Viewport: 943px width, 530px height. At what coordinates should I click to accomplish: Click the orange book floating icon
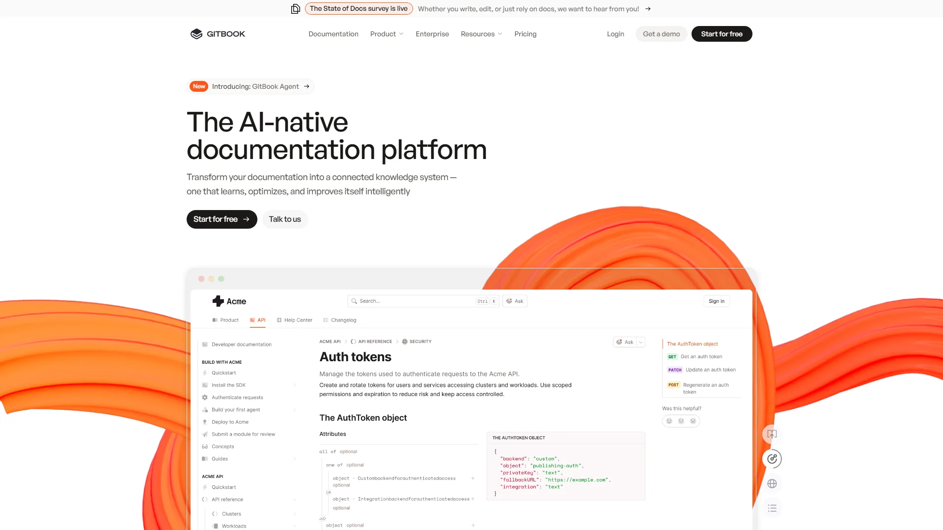coord(772,434)
